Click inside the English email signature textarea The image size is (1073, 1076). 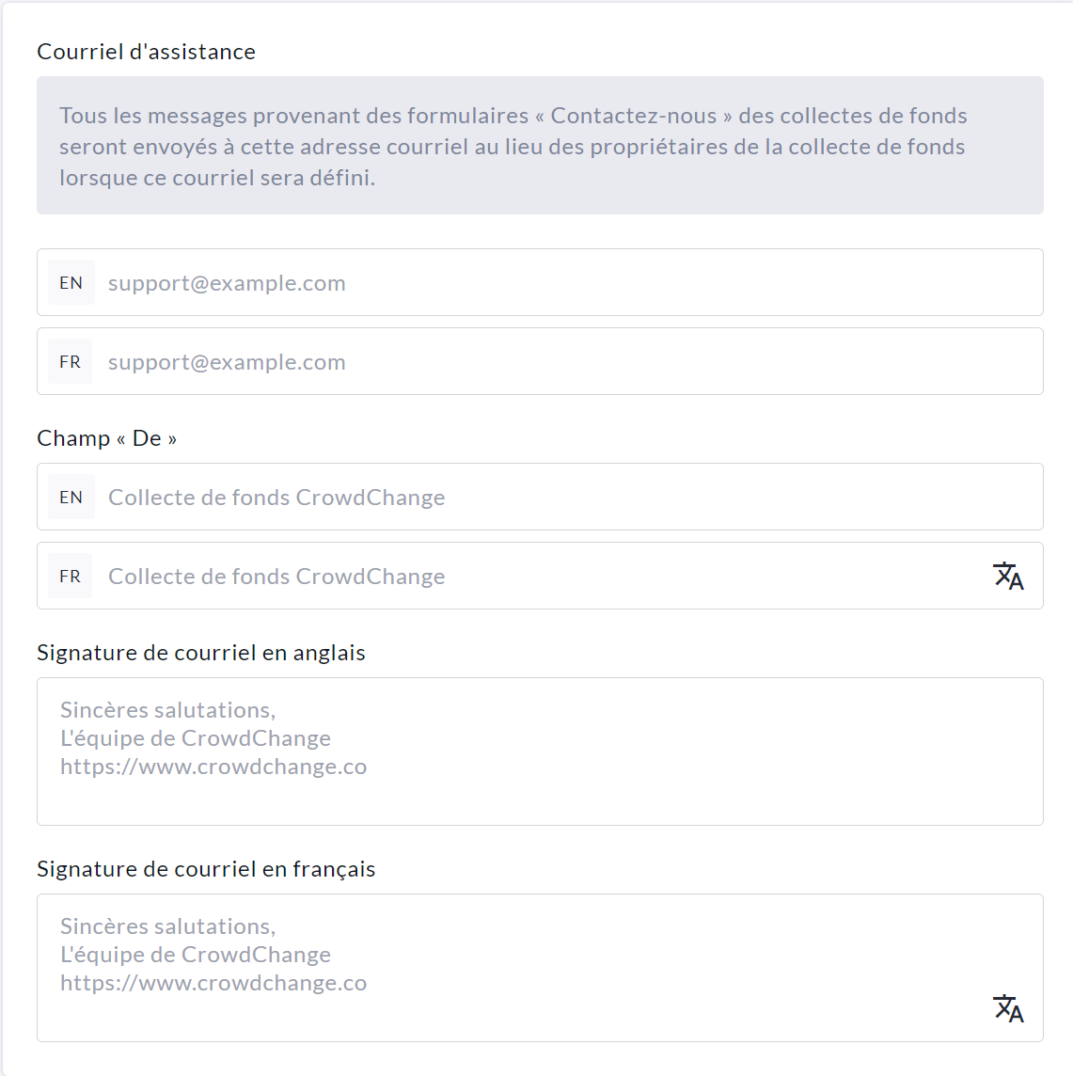pos(658,752)
